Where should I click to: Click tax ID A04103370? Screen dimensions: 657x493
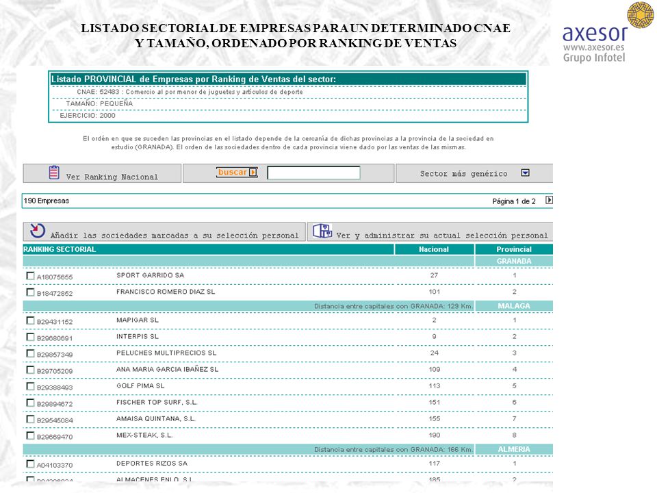pos(55,466)
